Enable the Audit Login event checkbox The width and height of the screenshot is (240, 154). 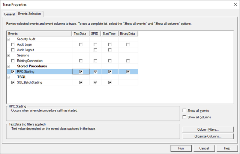[x=13, y=45]
